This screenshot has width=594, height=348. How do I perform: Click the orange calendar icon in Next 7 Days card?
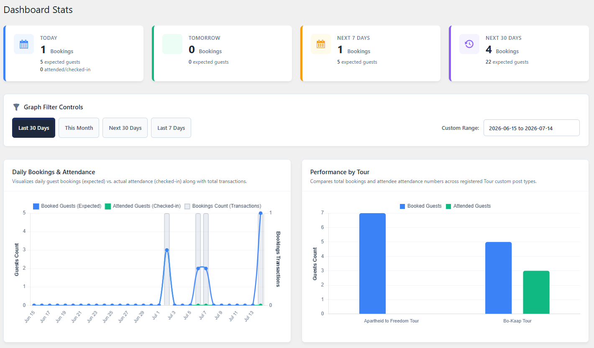pos(321,44)
